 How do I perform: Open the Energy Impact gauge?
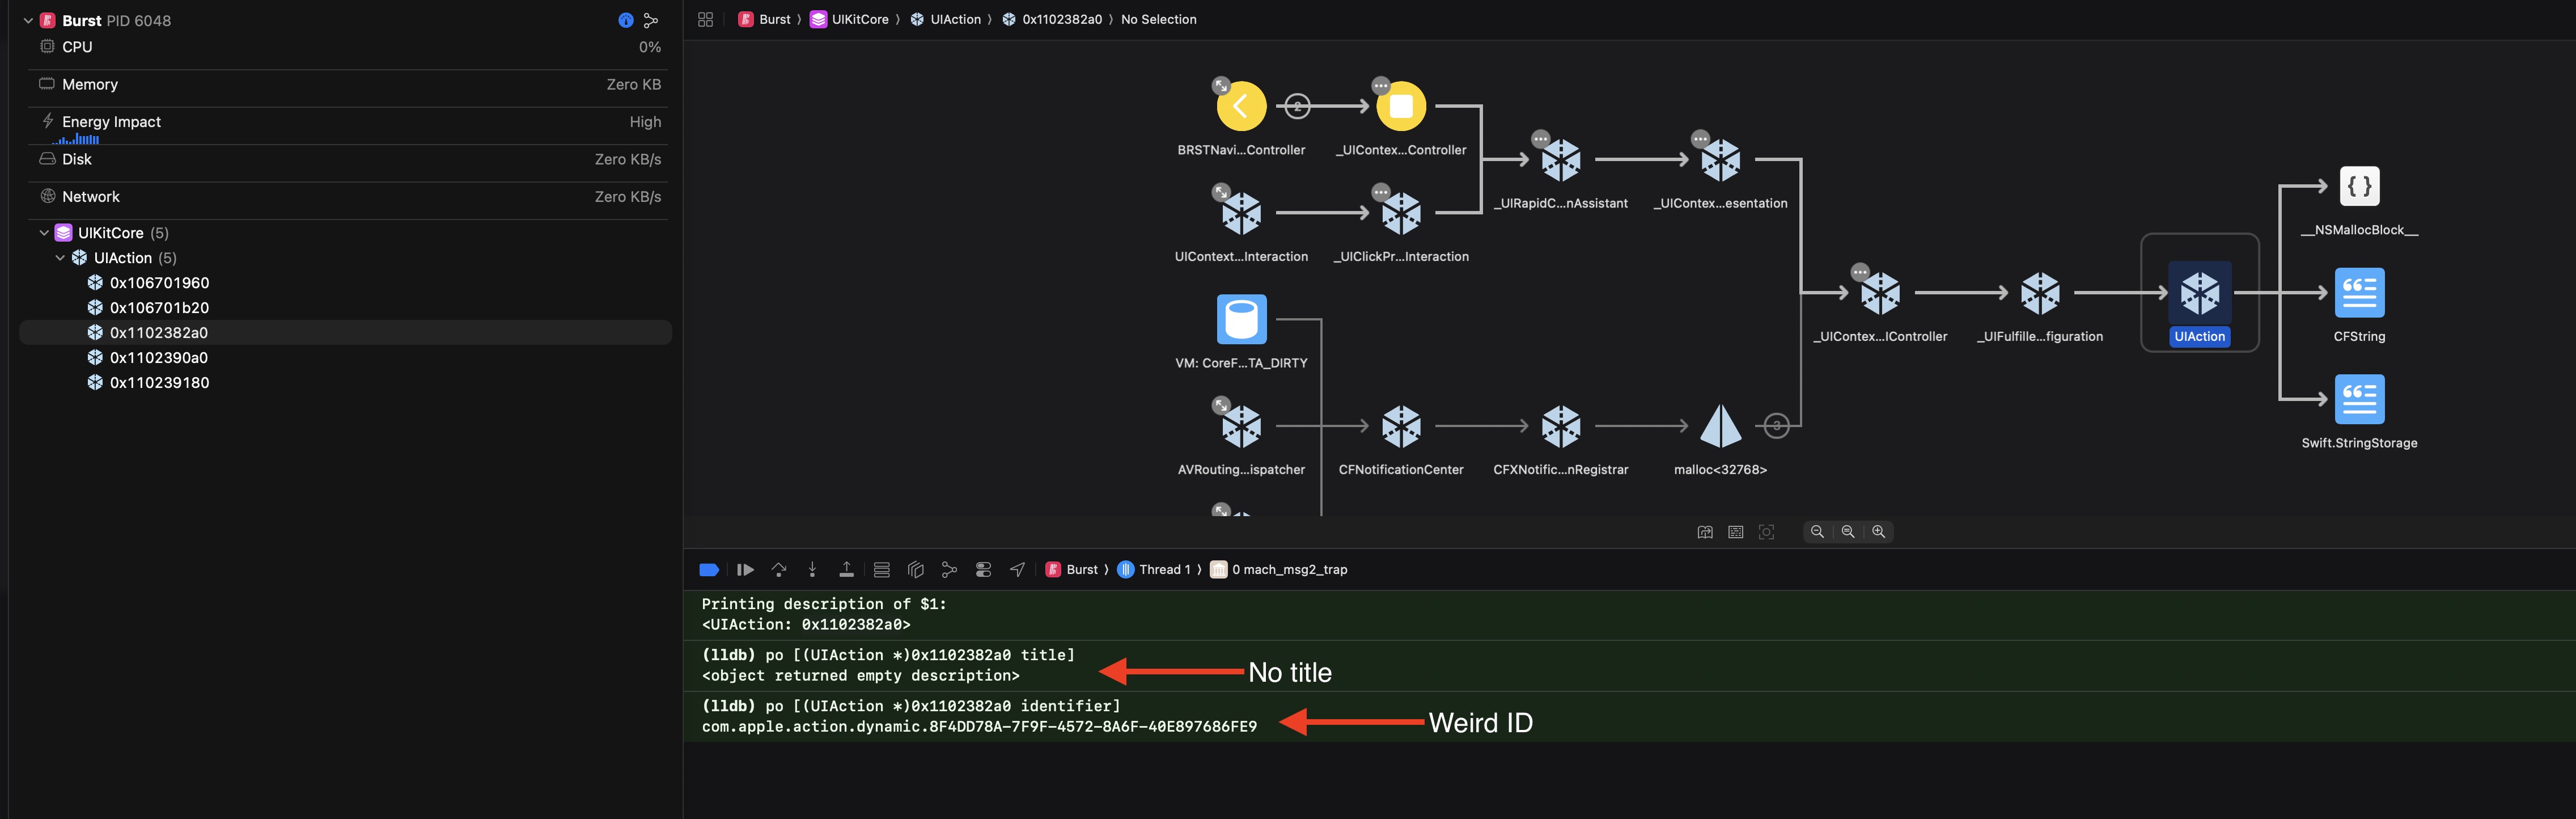coord(348,125)
